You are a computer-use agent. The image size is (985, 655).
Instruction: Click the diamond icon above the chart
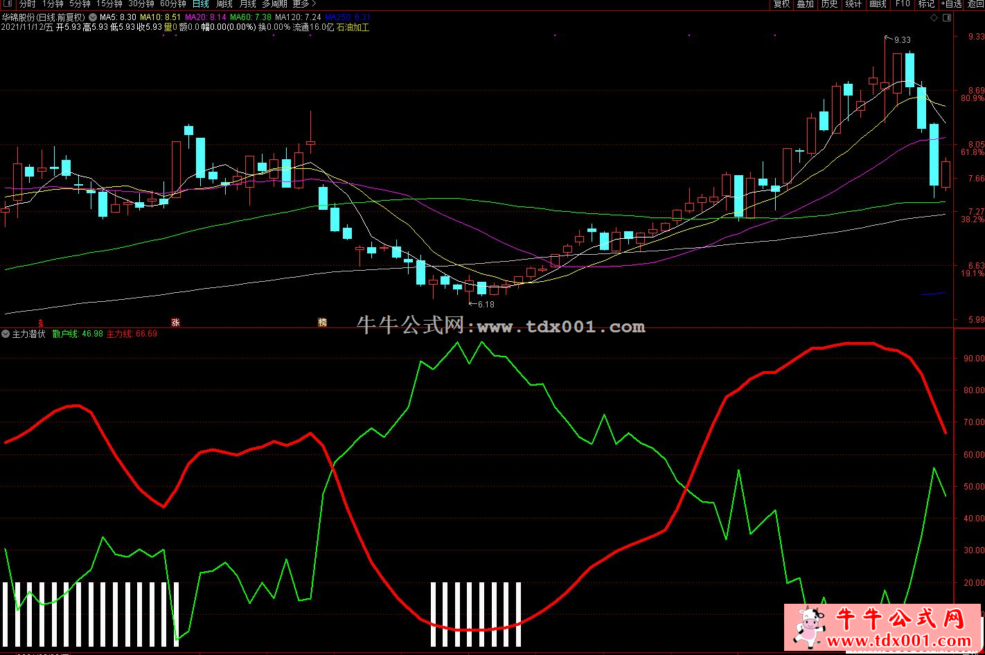[934, 17]
